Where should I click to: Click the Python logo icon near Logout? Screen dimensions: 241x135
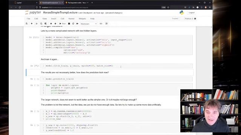coord(182,12)
